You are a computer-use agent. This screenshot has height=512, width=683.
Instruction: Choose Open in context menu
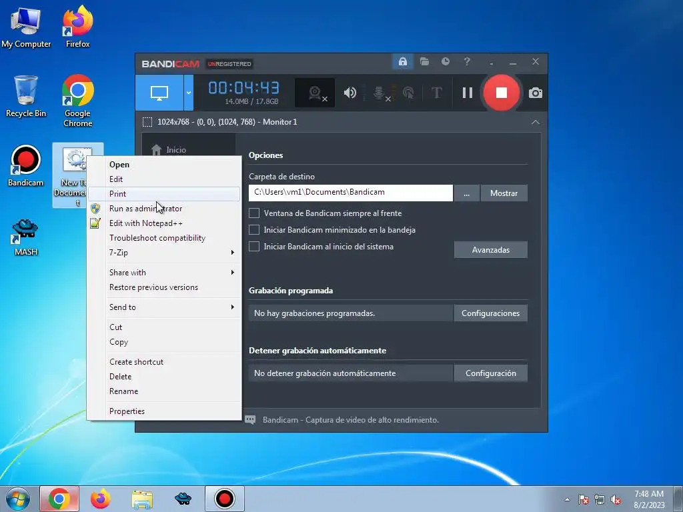click(x=164, y=165)
